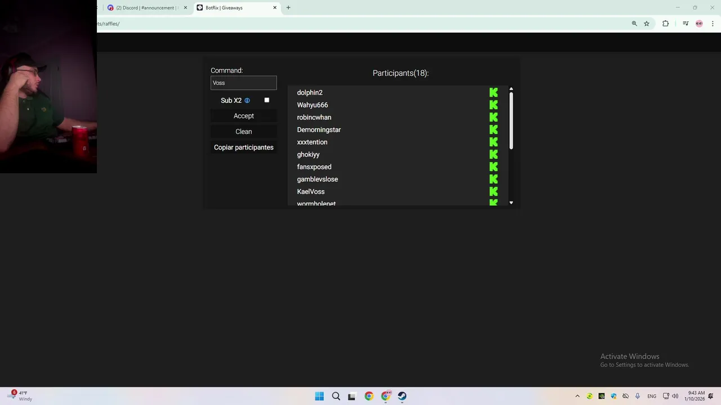
Task: Click the Clean button
Action: click(244, 132)
